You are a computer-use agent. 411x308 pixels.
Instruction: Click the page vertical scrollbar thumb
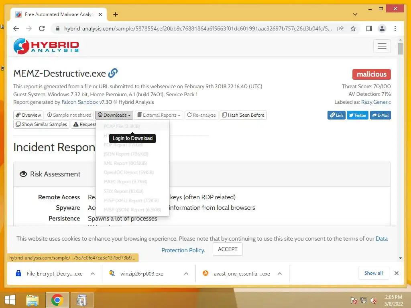400,49
